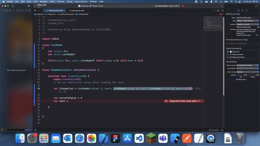Image resolution: width=260 pixels, height=146 pixels.
Task: Toggle the Wrap lines checkbox
Action: click(237, 79)
